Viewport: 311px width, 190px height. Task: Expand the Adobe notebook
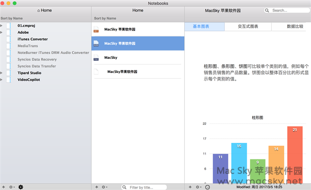1,33
